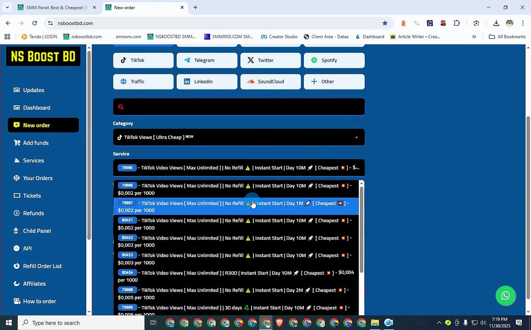Open Windows notification center
This screenshot has height=330, width=531.
tap(519, 323)
